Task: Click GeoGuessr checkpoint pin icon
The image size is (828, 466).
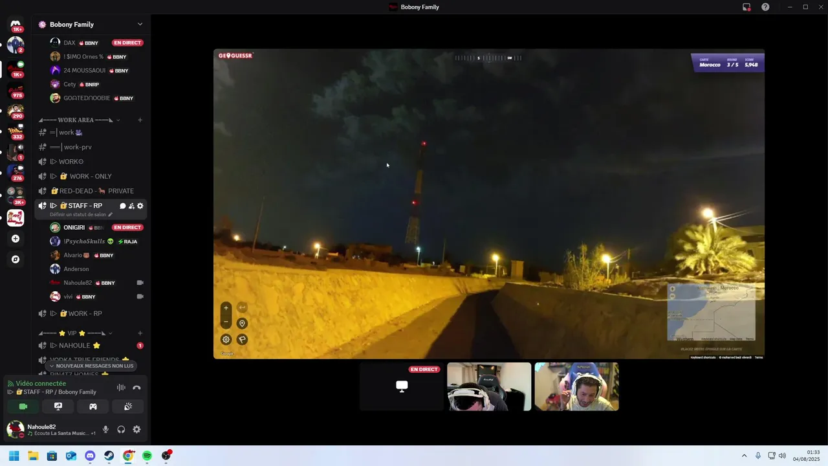Action: [242, 323]
